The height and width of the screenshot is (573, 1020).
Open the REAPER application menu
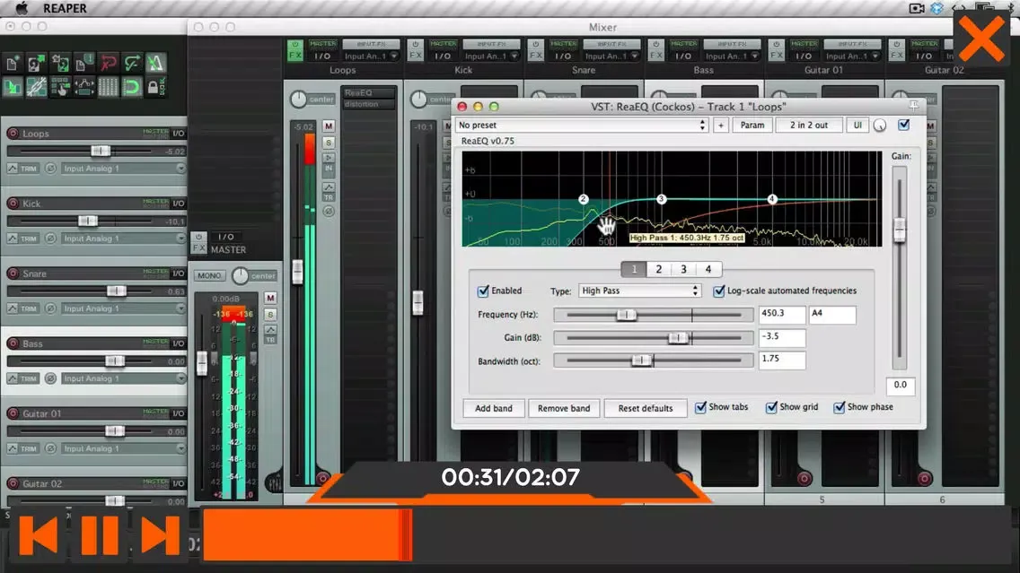point(65,8)
